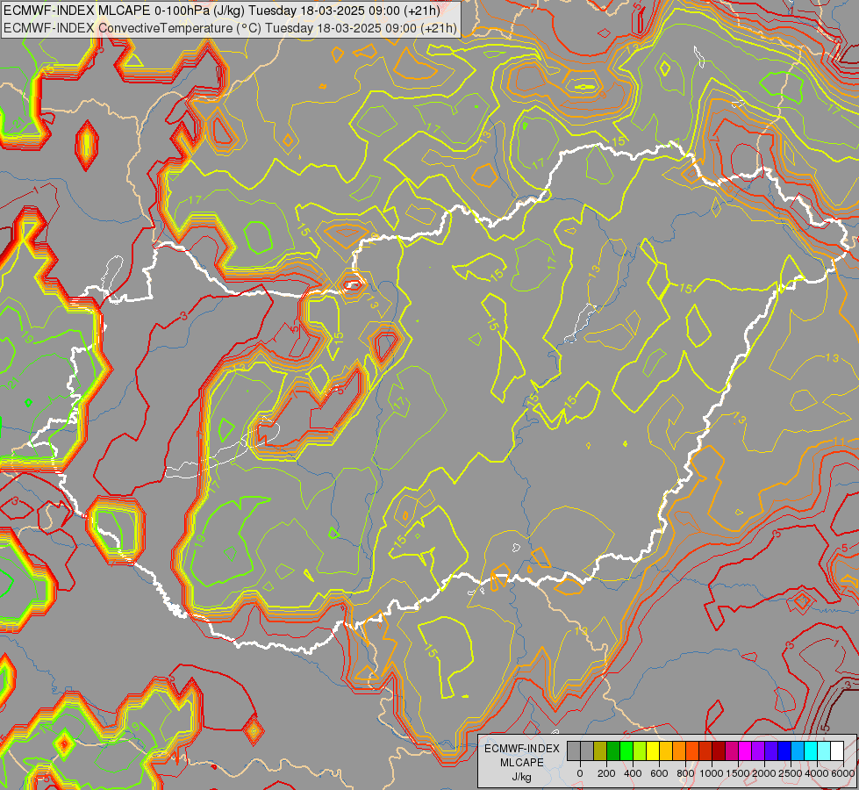Click the MLCAPE legend label

pyautogui.click(x=522, y=763)
